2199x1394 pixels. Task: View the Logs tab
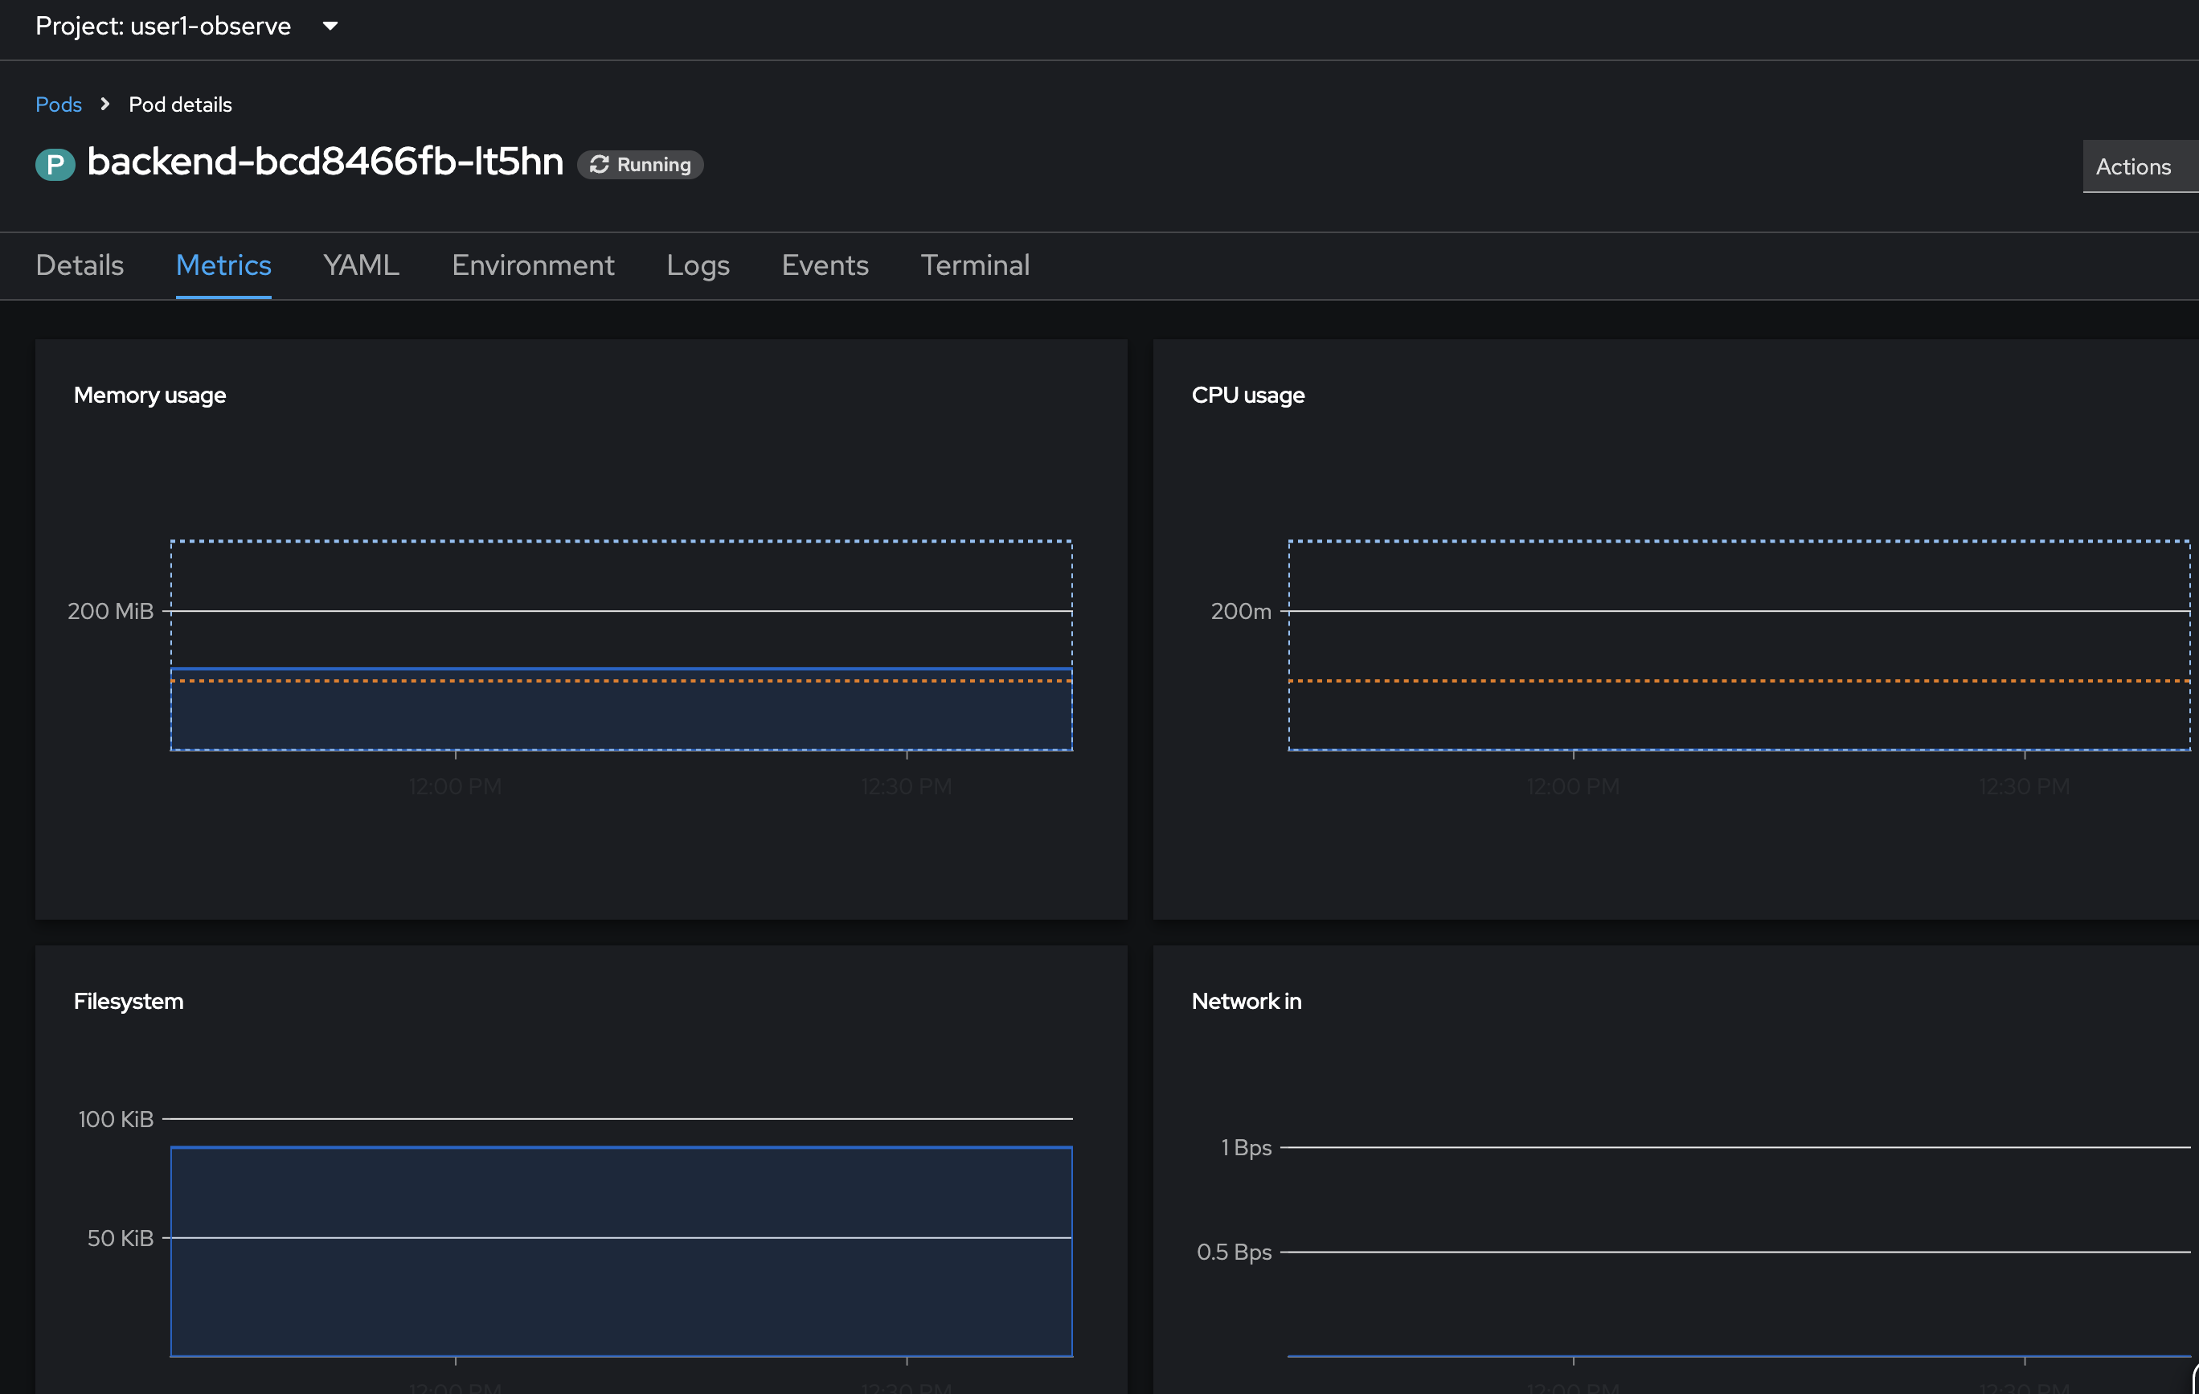pos(698,266)
